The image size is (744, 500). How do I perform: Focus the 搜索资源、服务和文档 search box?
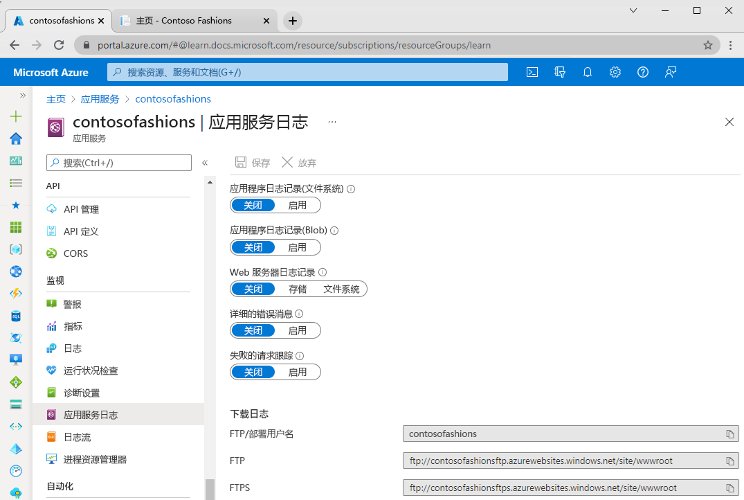pyautogui.click(x=307, y=72)
